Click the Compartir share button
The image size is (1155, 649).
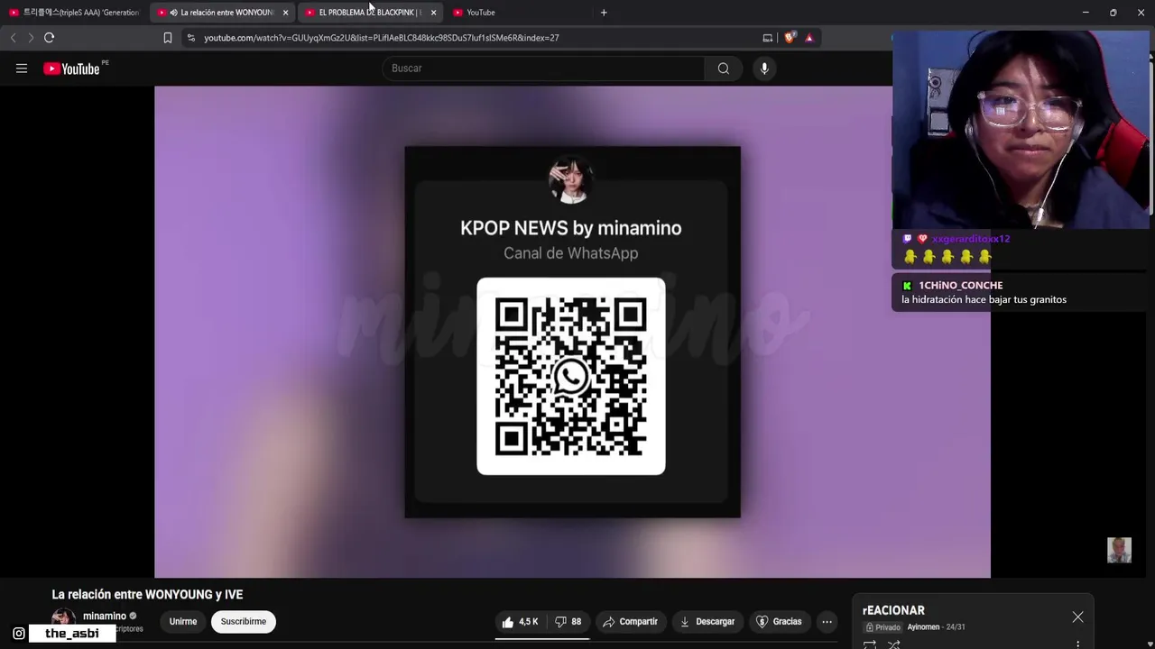630,622
